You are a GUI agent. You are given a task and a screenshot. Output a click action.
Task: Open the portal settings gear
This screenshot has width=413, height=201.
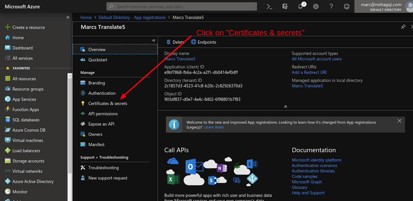[316, 6]
